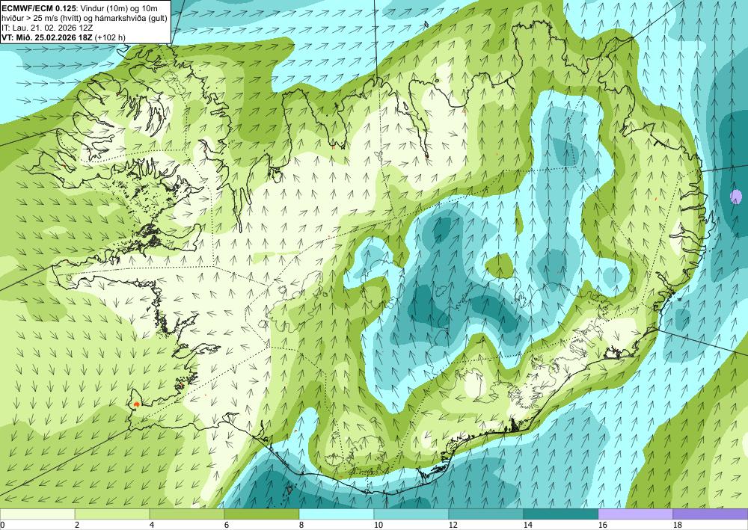Viewport: 748px width, 530px height.
Task: Click the scale label '2'
Action: (x=77, y=525)
